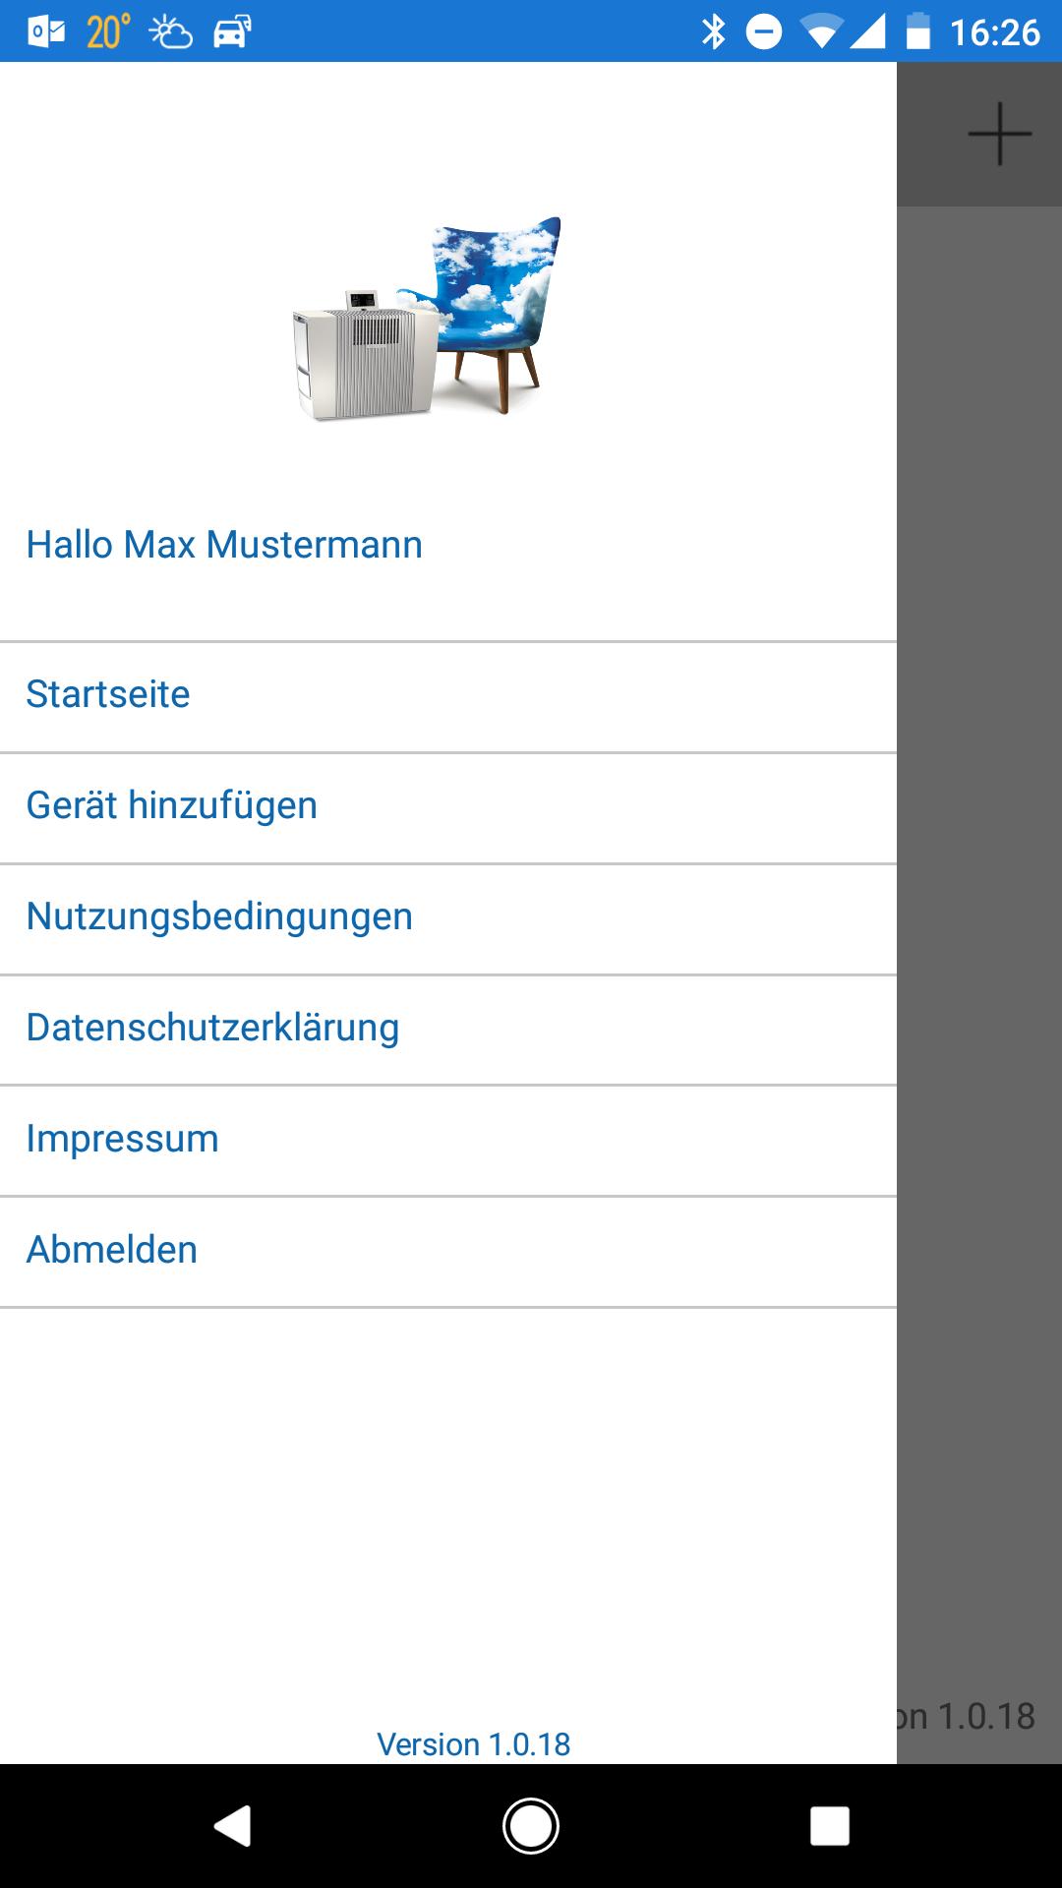View the Datenschutzerklärung
Screen dimensions: 1062x1888
(212, 1028)
